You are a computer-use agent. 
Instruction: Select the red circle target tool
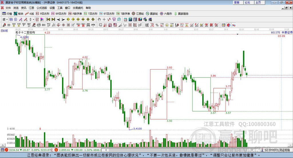click(x=58, y=25)
